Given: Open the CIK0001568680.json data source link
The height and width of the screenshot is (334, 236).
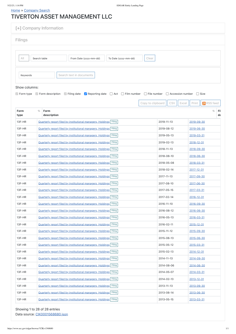Looking at the screenshot, I should tap(52, 314).
